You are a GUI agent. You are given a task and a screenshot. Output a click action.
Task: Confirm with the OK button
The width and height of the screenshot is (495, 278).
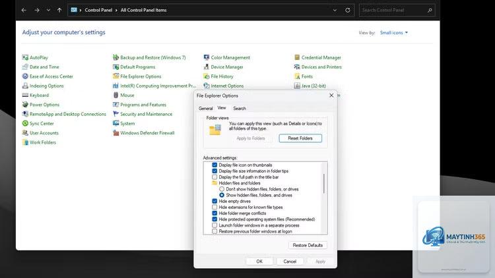pos(259,262)
